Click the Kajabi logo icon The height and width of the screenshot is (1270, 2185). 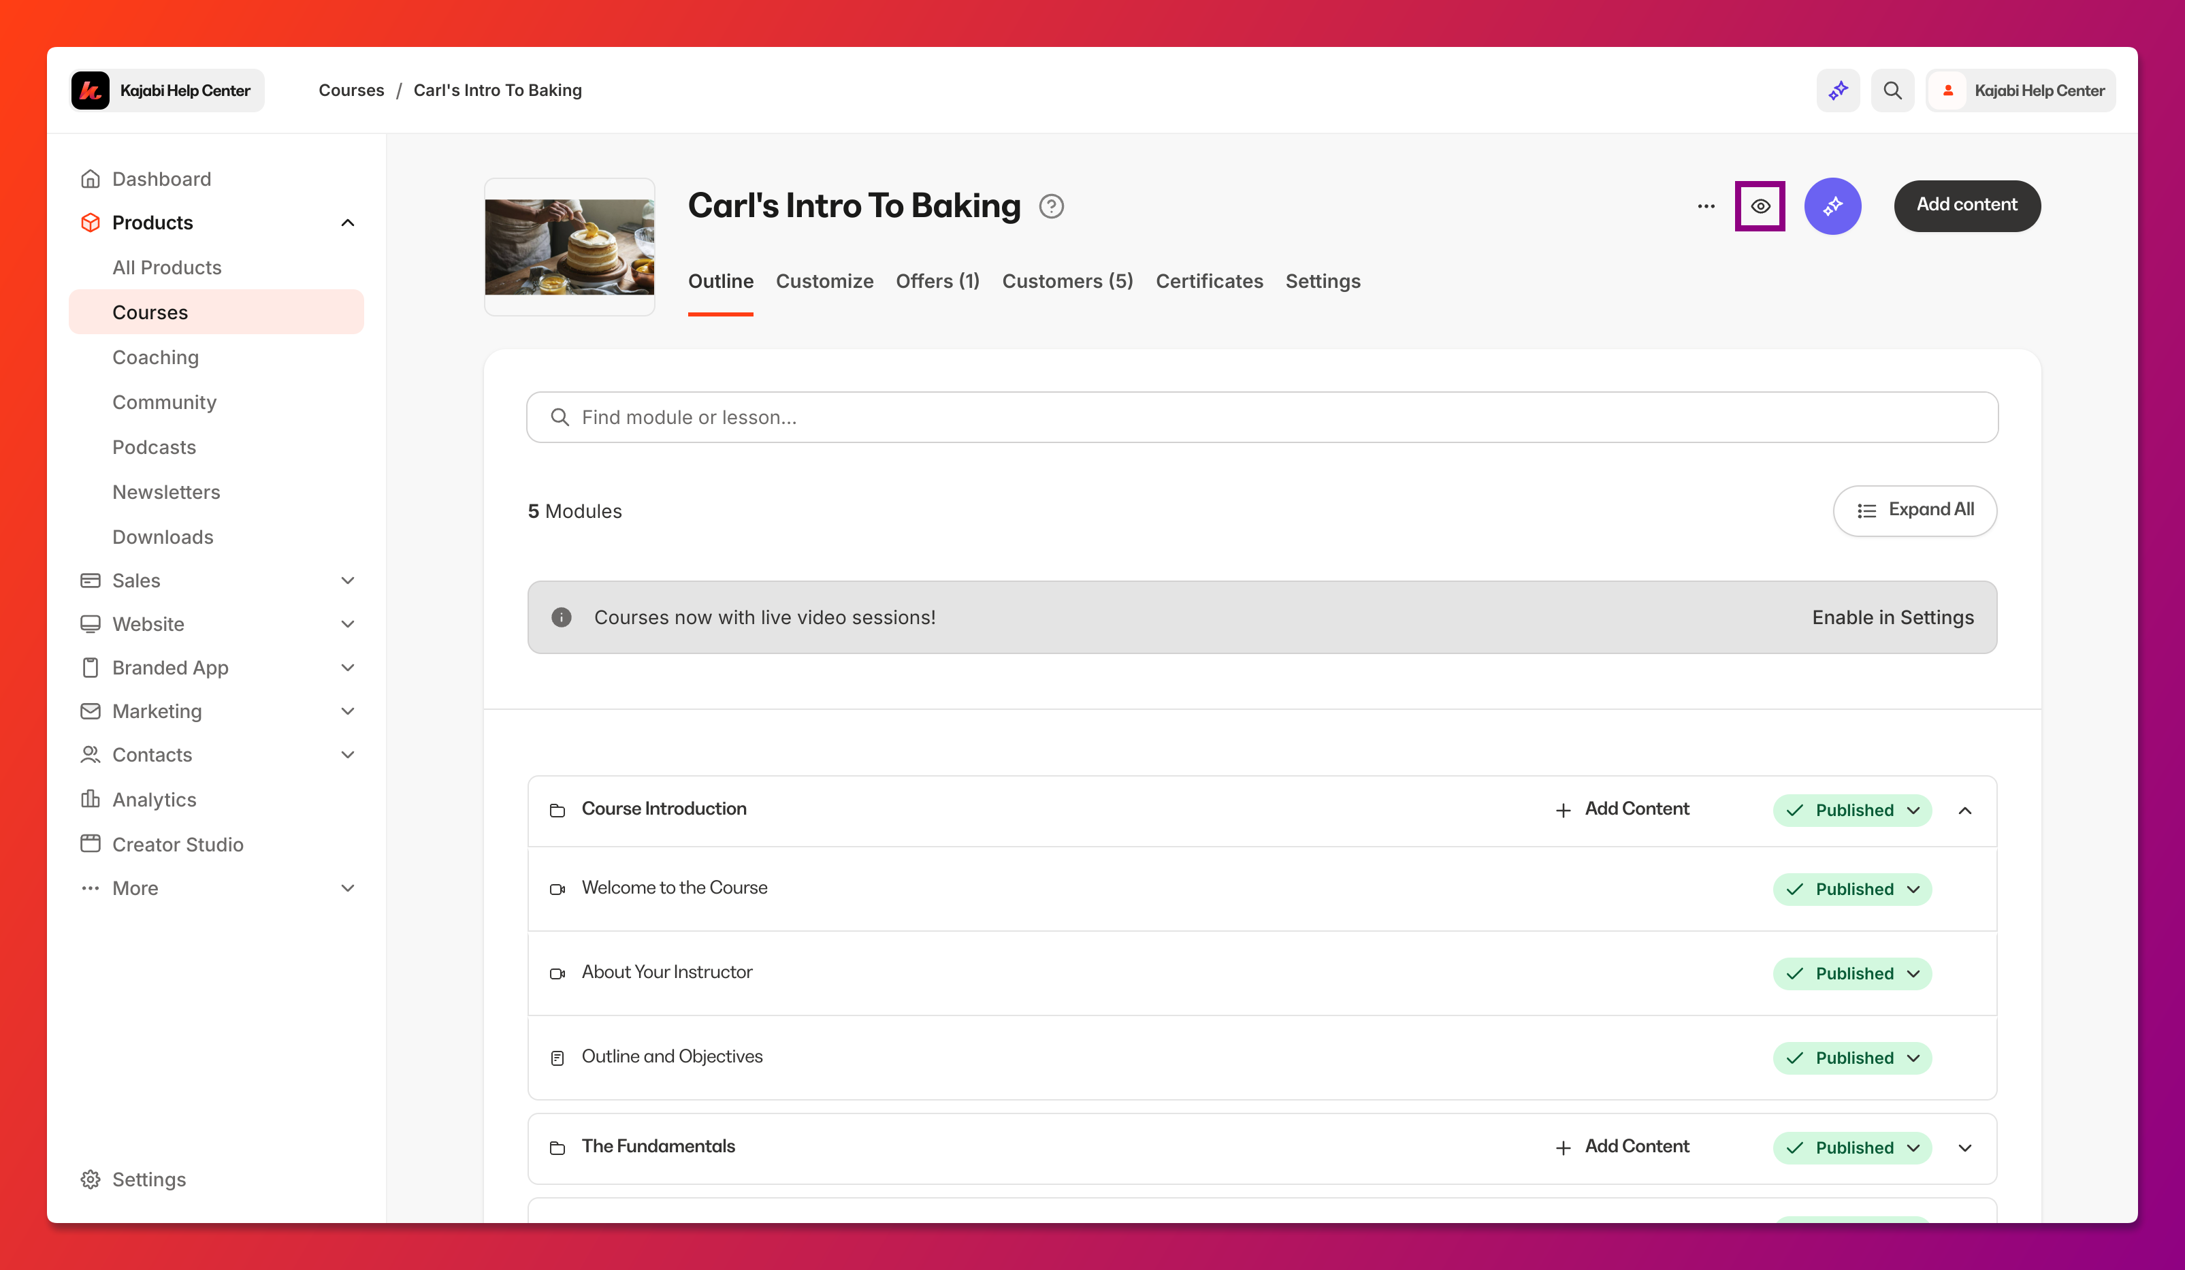(90, 90)
